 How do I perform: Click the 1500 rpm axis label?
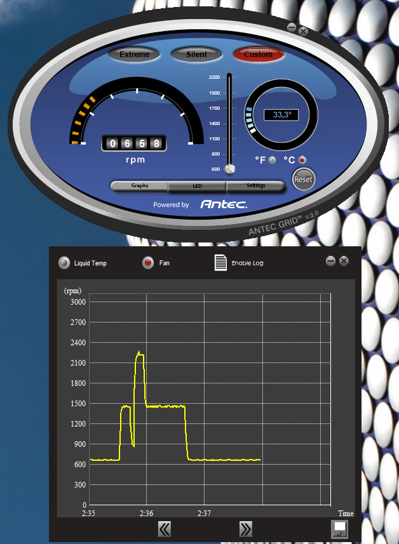(x=78, y=404)
